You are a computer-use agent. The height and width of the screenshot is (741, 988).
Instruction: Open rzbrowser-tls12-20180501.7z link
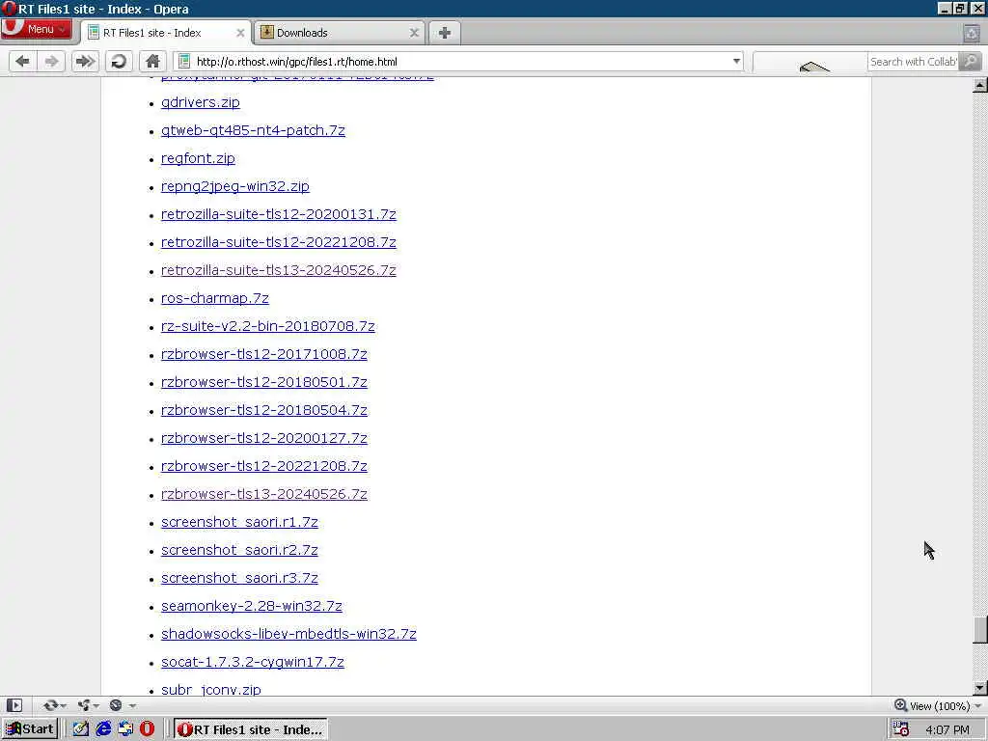(264, 382)
